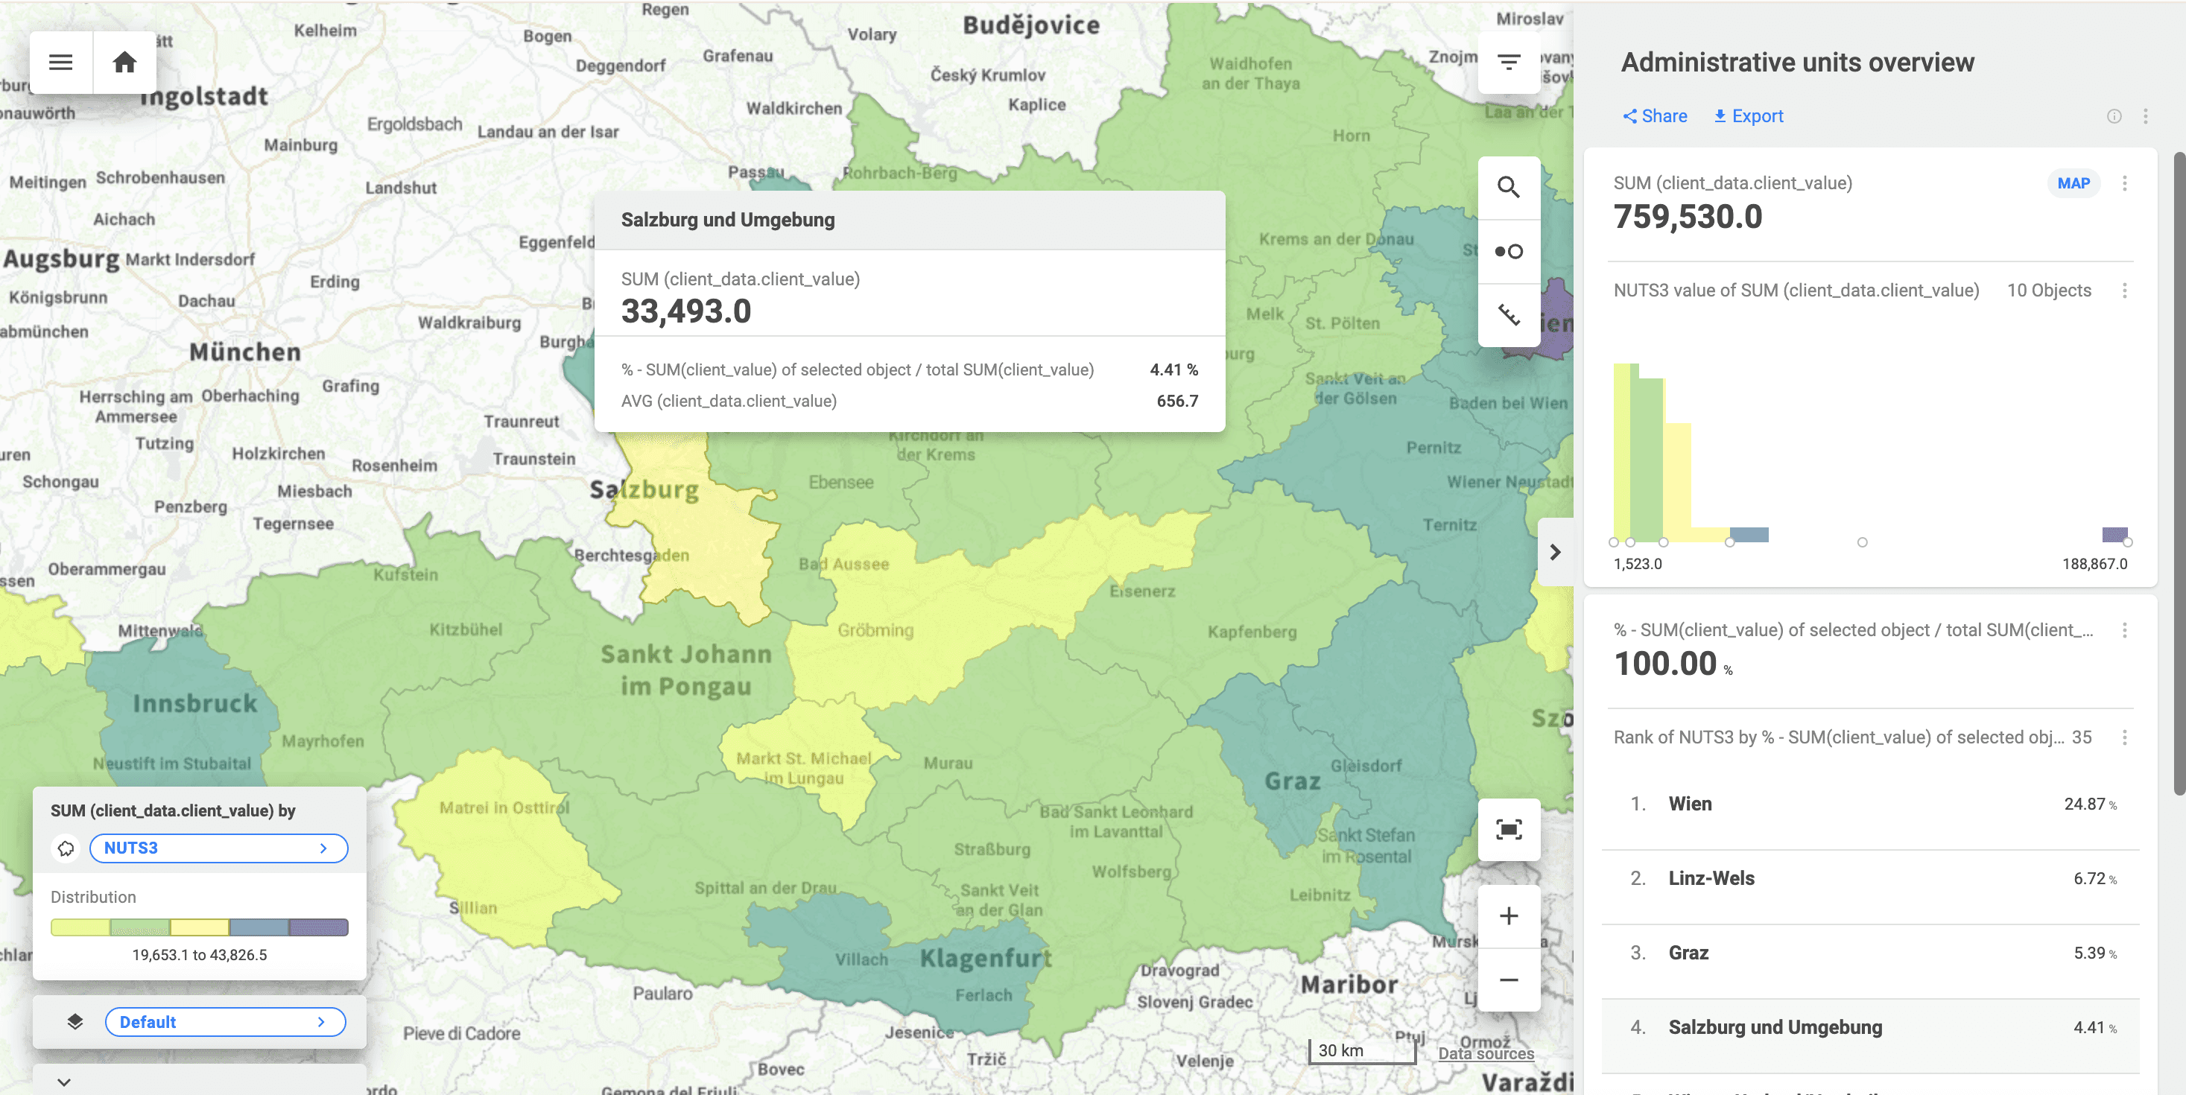Click the layers icon beside Default
2186x1095 pixels.
point(75,1021)
